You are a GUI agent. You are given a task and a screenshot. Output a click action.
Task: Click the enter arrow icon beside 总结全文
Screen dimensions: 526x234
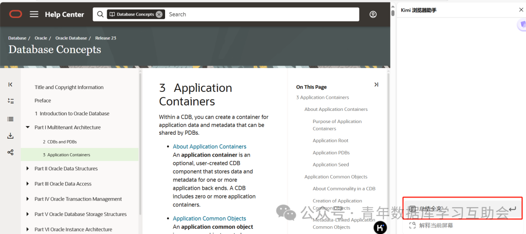click(512, 209)
